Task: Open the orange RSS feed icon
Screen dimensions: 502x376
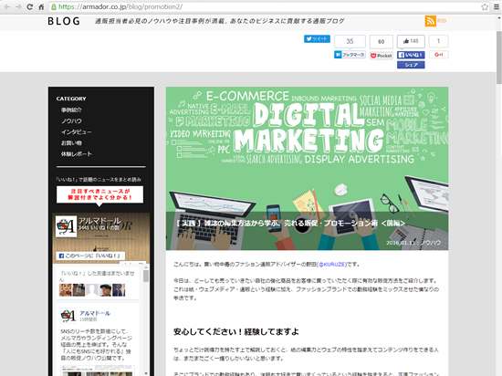Action: click(x=430, y=21)
